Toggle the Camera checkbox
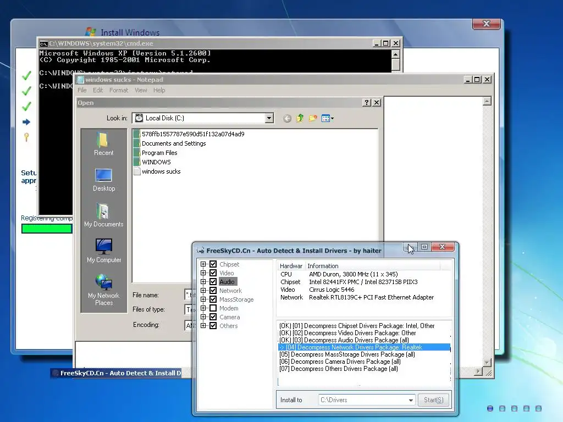This screenshot has height=422, width=563. pyautogui.click(x=213, y=317)
